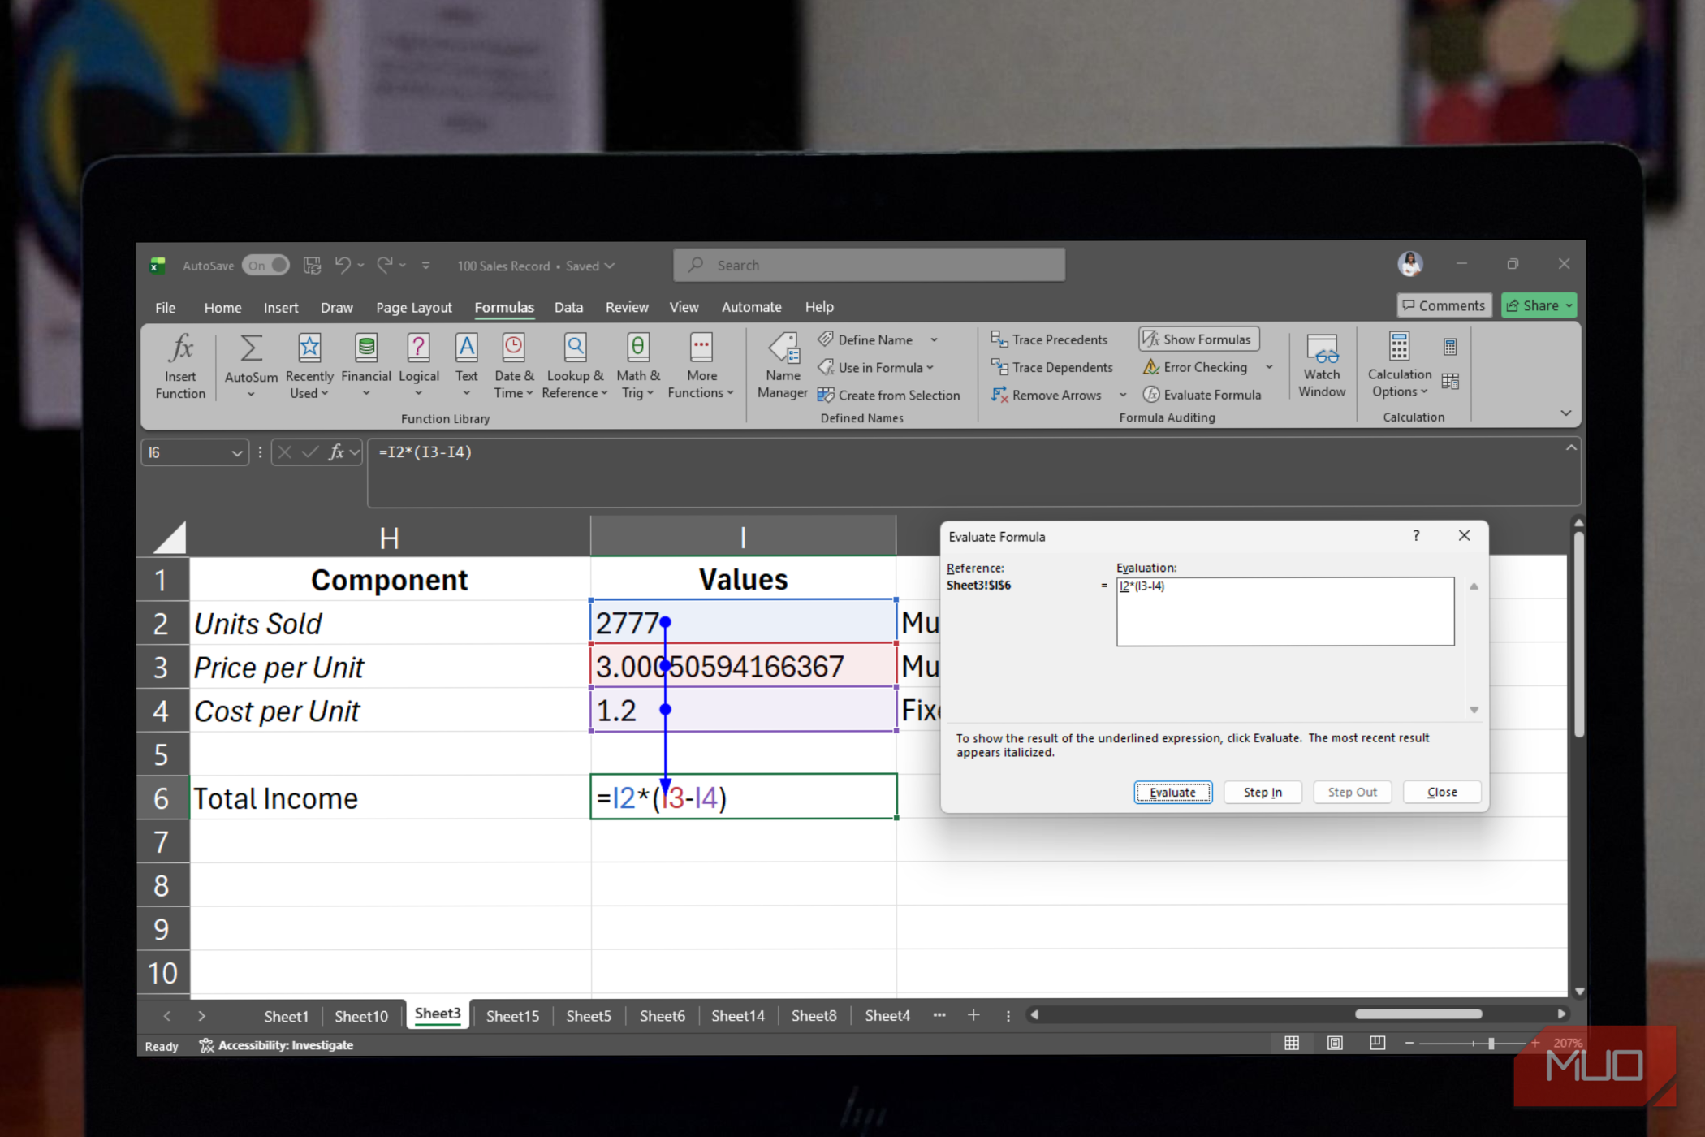Select the Total Income cell

(x=390, y=798)
